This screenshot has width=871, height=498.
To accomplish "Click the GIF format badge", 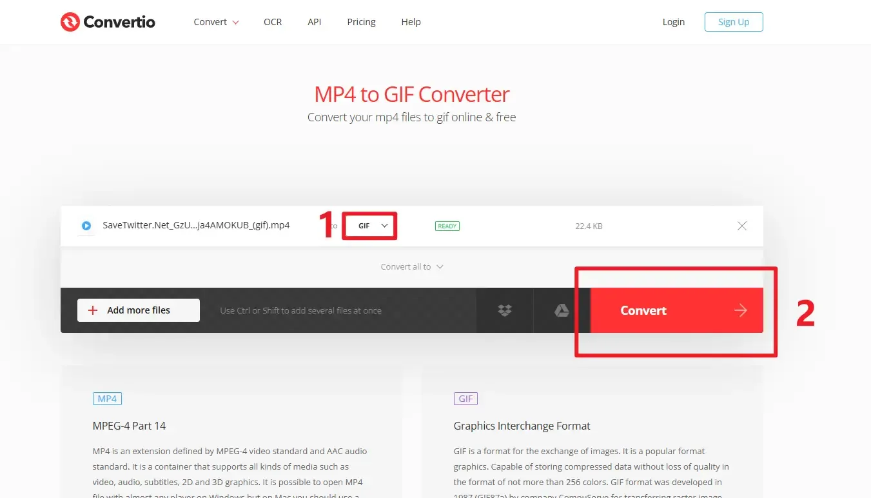I will [x=465, y=398].
